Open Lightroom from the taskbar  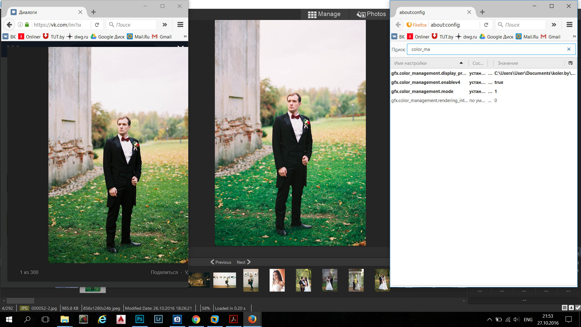coord(158,319)
